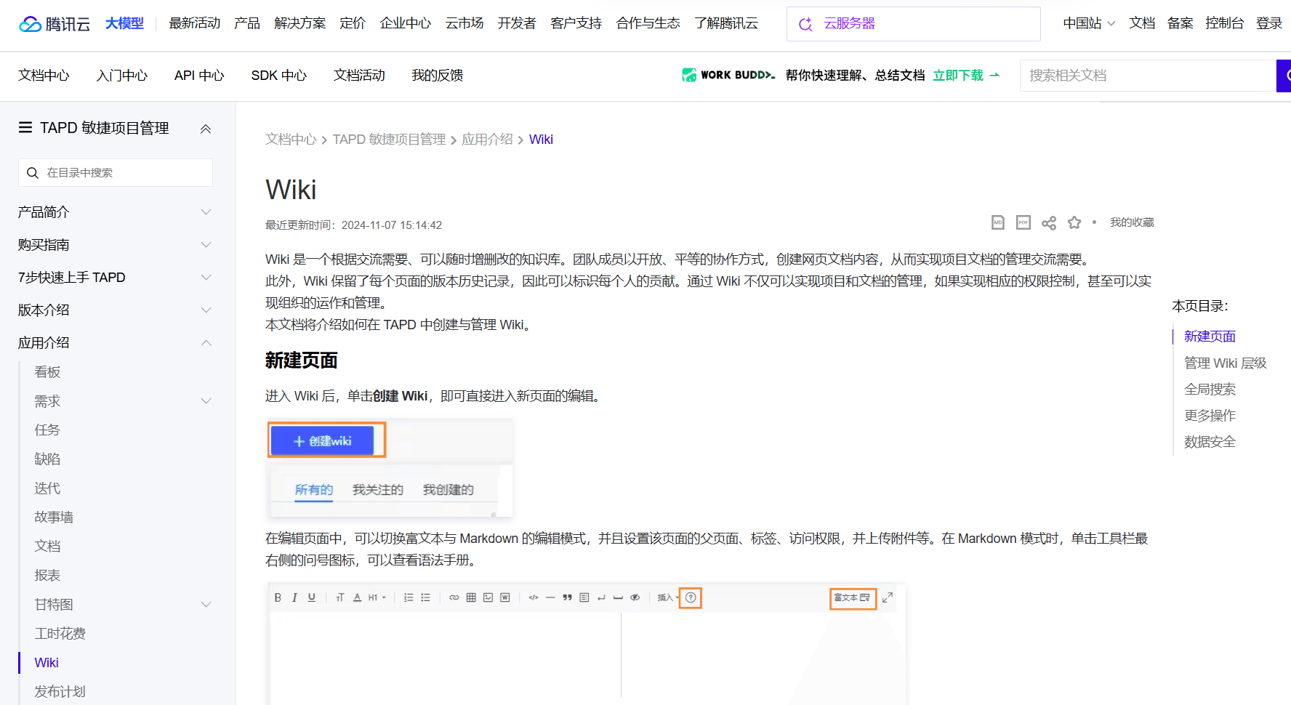Screen dimensions: 1291x705
Task: Jump to 全局搜索 in page contents
Action: [x=1210, y=390]
